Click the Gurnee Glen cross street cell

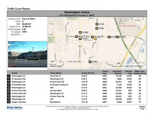pyautogui.click(x=56, y=90)
